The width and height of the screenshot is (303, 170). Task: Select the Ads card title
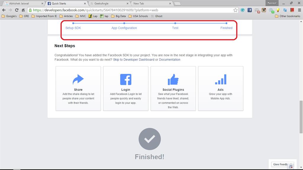click(220, 90)
